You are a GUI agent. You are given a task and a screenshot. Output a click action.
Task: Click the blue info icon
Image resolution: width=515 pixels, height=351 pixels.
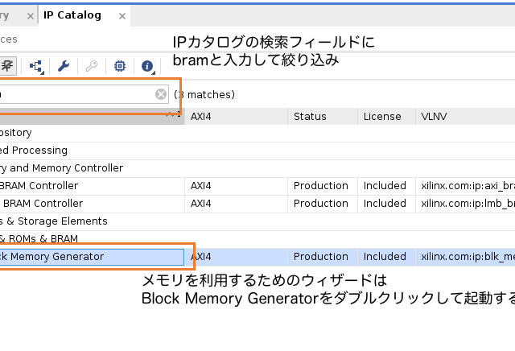coord(147,67)
